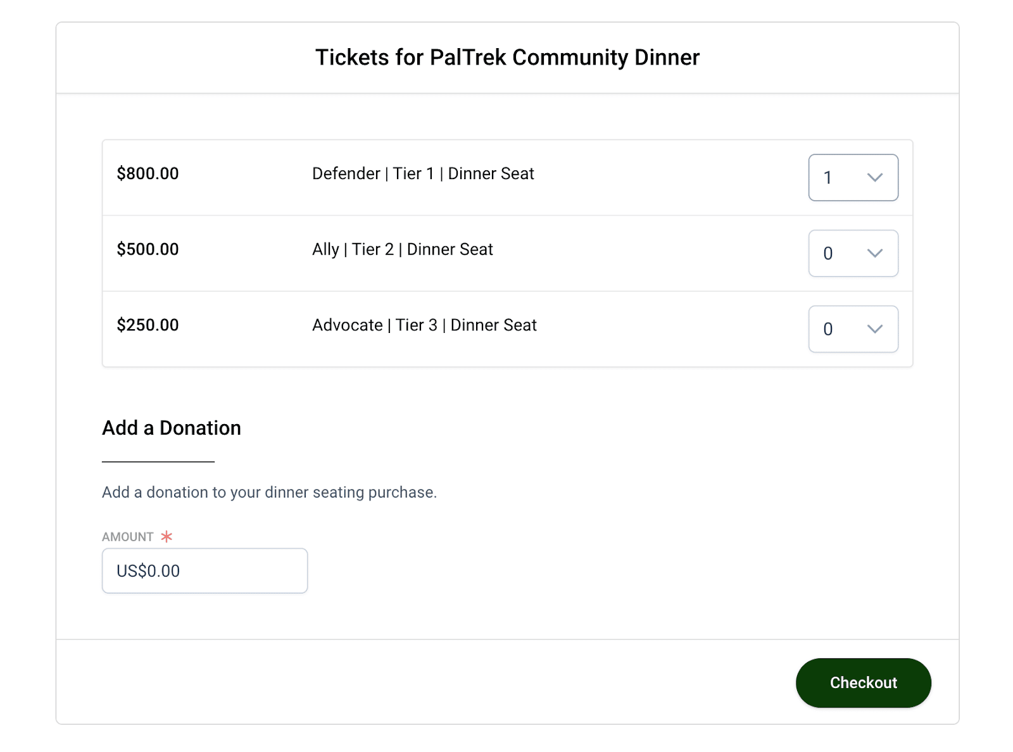The width and height of the screenshot is (1013, 752).
Task: Select the donation AMOUNT input field
Action: 204,570
